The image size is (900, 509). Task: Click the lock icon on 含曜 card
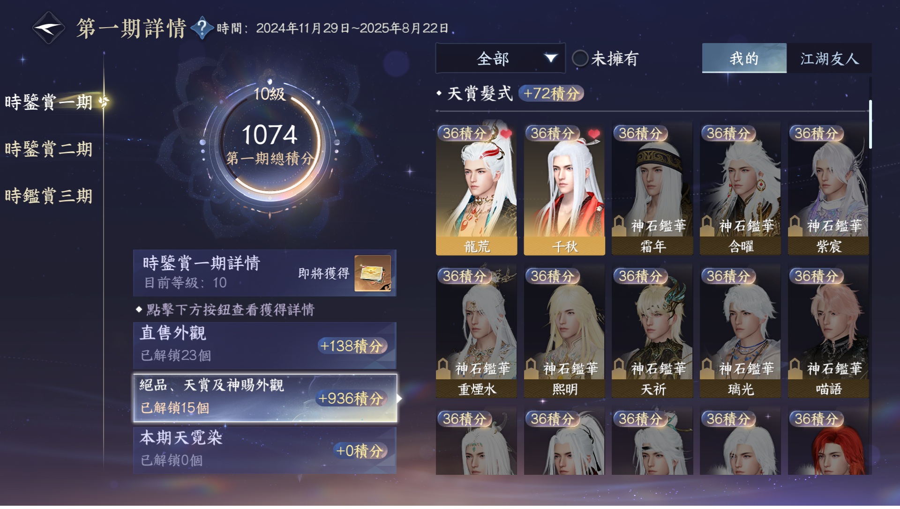(707, 226)
